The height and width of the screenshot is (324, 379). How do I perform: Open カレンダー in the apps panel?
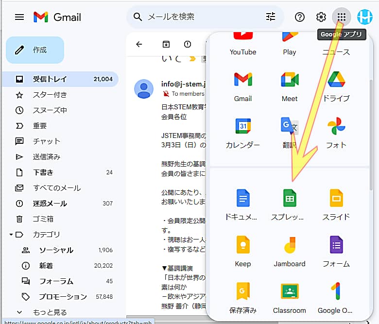tap(243, 134)
